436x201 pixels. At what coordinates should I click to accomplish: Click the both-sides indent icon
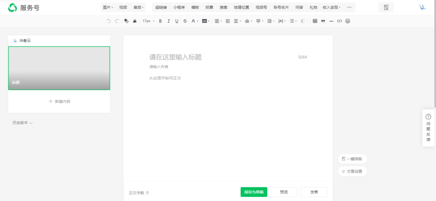click(x=236, y=21)
